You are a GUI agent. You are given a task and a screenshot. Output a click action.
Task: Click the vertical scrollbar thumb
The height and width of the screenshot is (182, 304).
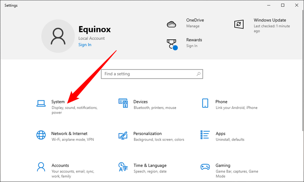point(303,70)
